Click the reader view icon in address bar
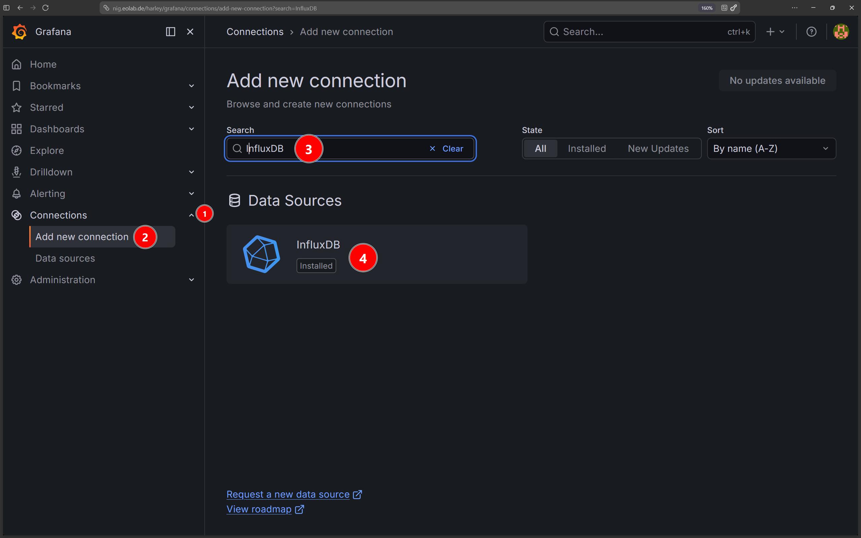Image resolution: width=861 pixels, height=538 pixels. [724, 8]
